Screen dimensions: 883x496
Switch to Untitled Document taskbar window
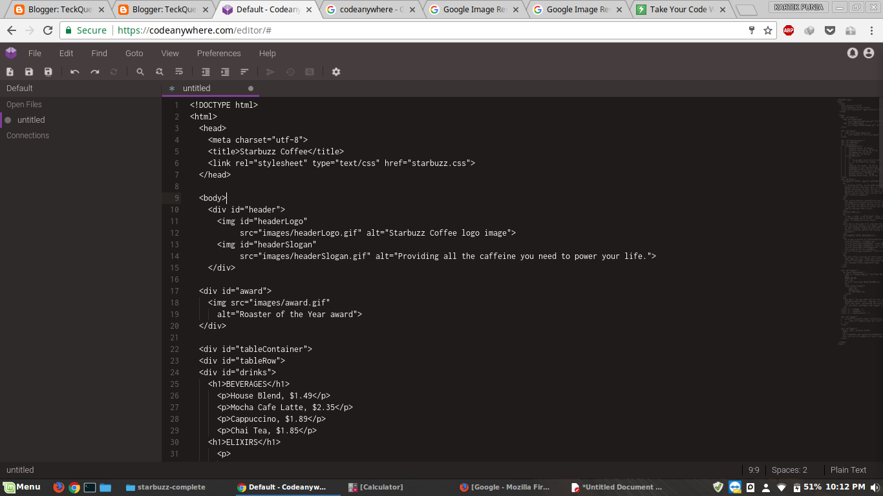(x=617, y=487)
